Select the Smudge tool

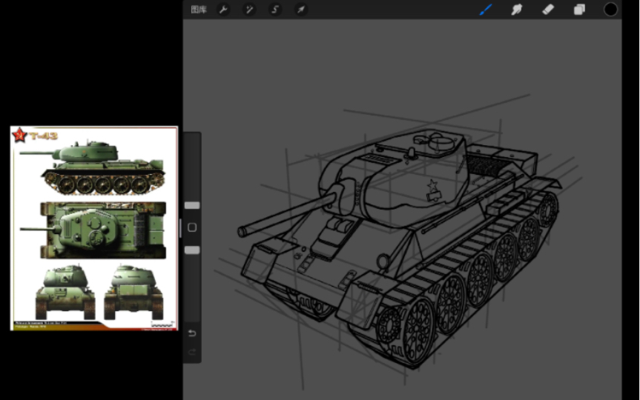point(517,10)
